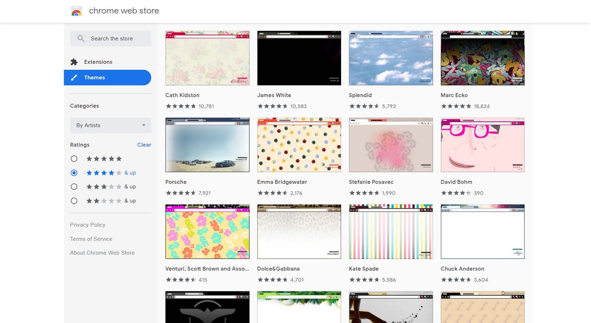The width and height of the screenshot is (591, 323).
Task: Click the Emma Bridgewater title text
Action: pos(282,182)
